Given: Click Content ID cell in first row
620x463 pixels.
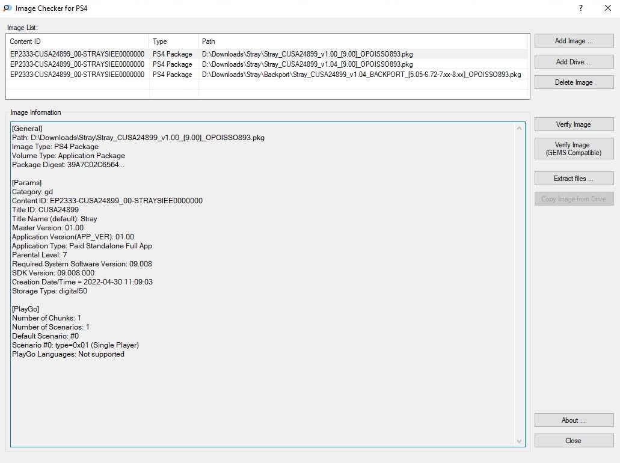Looking at the screenshot, I should (77, 54).
